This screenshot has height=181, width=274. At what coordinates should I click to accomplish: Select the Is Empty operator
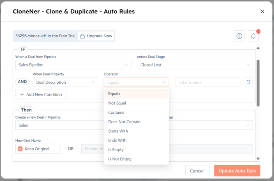136,149
